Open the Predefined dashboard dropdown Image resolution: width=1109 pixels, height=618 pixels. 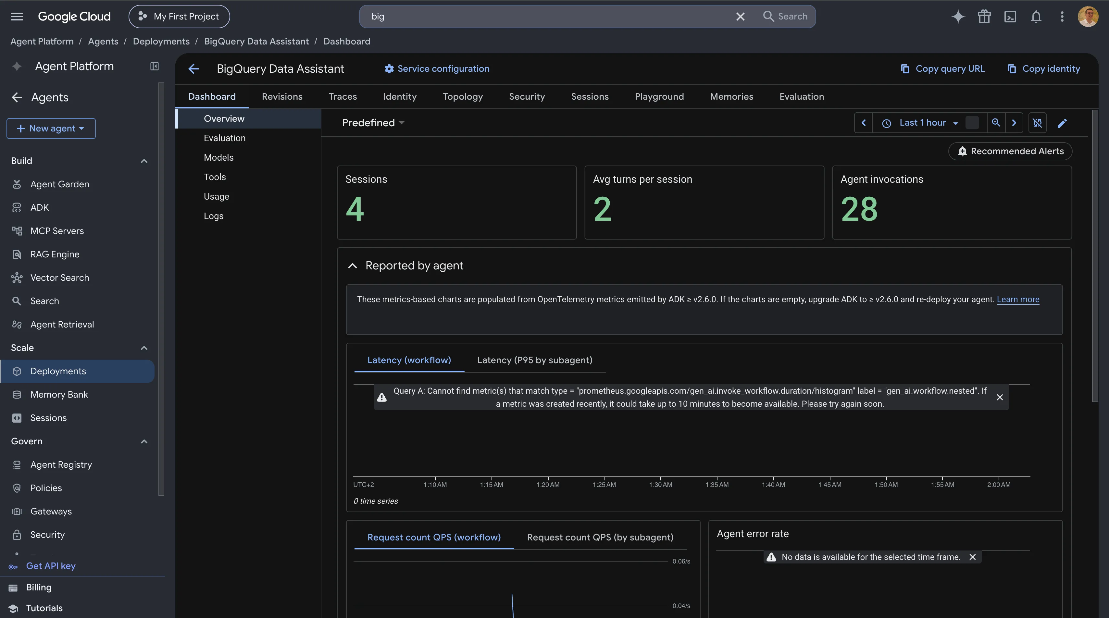tap(373, 123)
